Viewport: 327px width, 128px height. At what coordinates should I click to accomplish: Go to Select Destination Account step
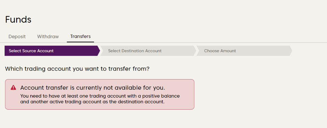point(148,51)
